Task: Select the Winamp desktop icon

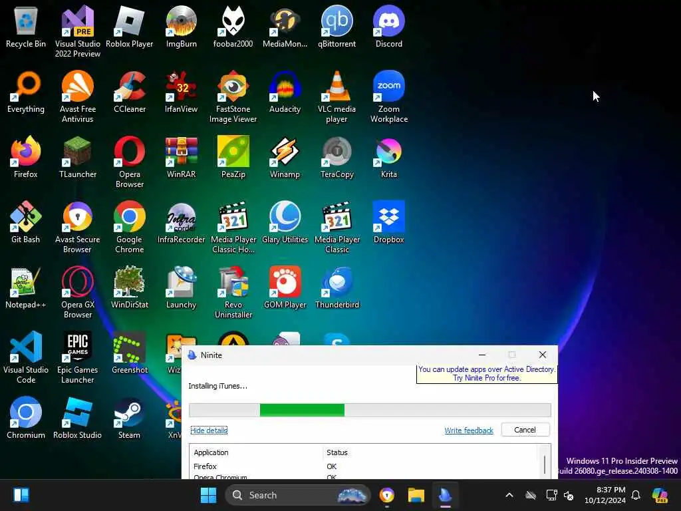Action: [x=285, y=157]
